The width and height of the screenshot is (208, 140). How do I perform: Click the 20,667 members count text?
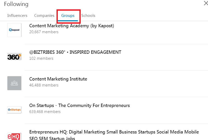click(x=44, y=32)
